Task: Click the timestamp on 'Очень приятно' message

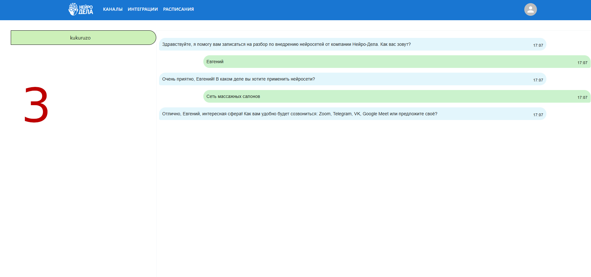Action: [x=538, y=80]
